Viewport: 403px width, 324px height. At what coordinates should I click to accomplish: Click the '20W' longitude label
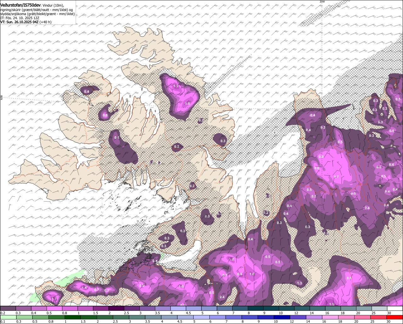tap(322, 2)
